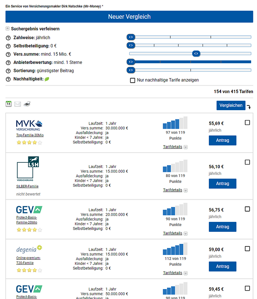This screenshot has width=257, height=299.
Task: Click Antrag for the 55,69 € tariff
Action: [x=222, y=140]
